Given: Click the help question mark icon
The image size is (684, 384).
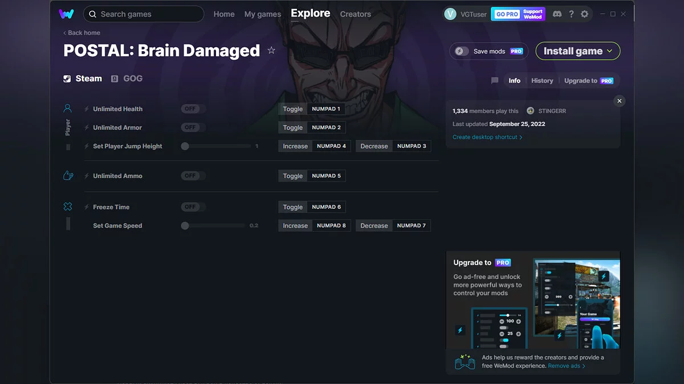Looking at the screenshot, I should 571,14.
